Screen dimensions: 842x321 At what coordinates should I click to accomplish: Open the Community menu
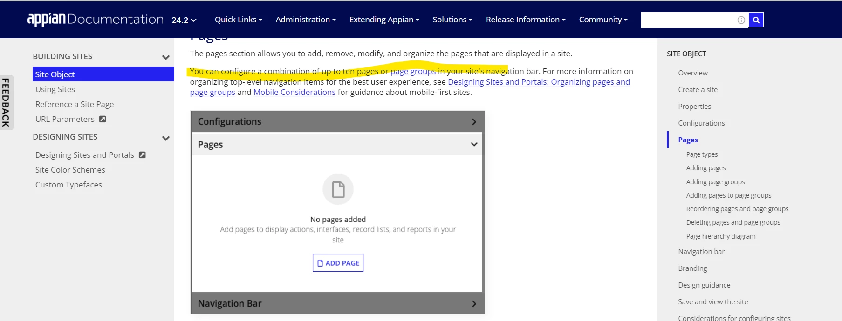tap(603, 20)
